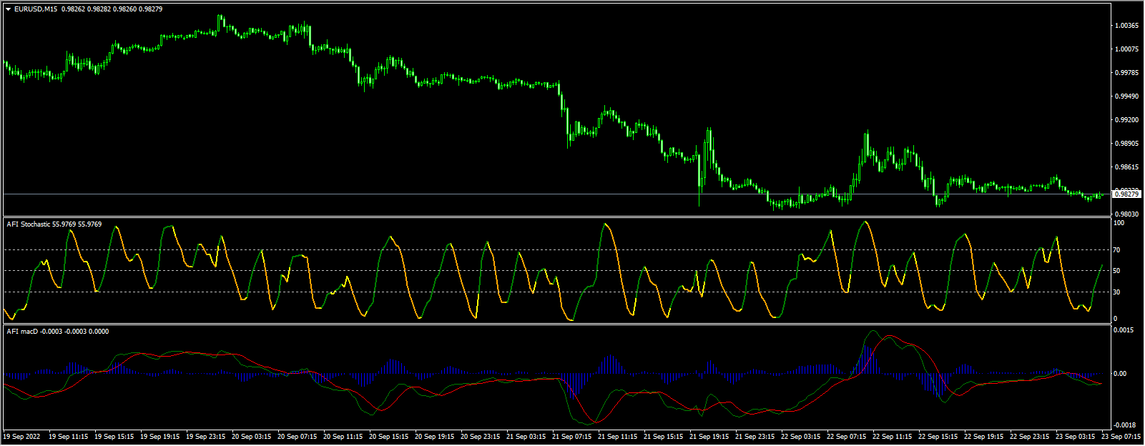The width and height of the screenshot is (1145, 446).
Task: Click the 0.98905 price scale label
Action: [x=1127, y=144]
